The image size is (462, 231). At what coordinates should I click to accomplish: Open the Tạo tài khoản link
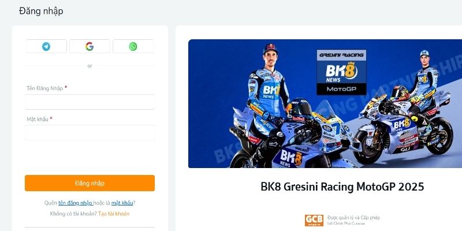pos(114,214)
